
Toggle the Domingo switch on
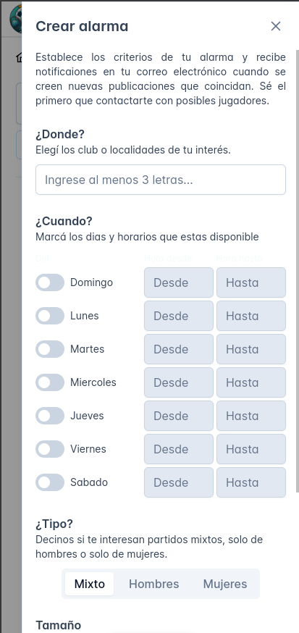(50, 282)
